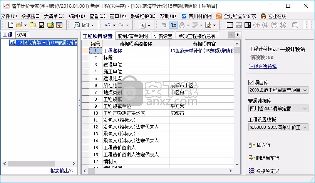Click the circled 检 toolbar icon
The width and height of the screenshot is (315, 183).
coord(283,25)
